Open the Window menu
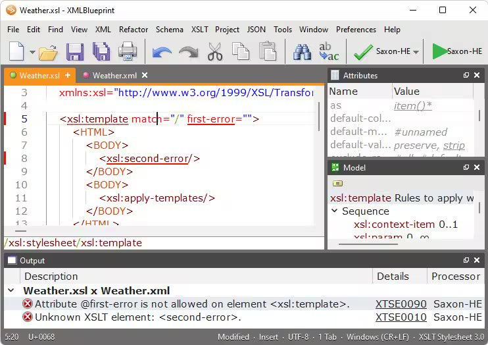The width and height of the screenshot is (488, 345). [x=314, y=30]
